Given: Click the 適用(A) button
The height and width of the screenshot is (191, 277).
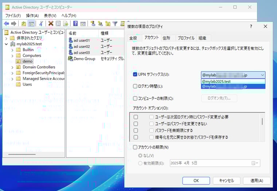Looking at the screenshot, I should click(257, 180).
